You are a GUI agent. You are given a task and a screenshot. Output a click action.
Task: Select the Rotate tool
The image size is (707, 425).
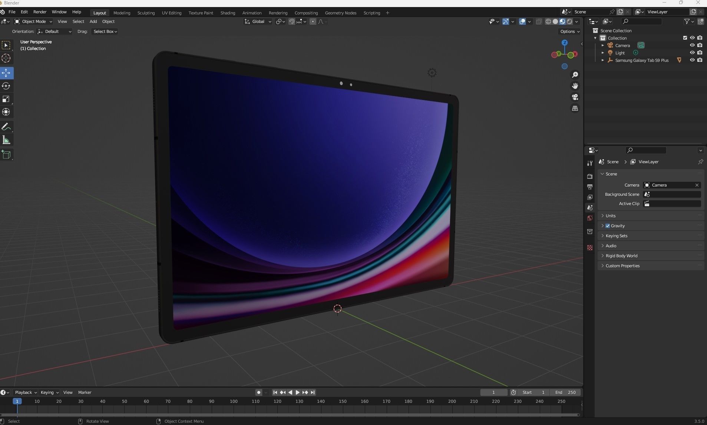pos(6,86)
